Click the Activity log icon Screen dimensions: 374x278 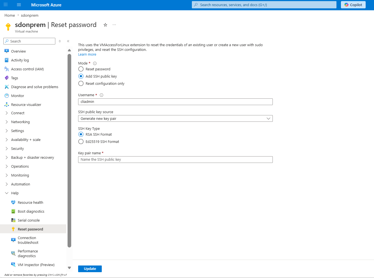(x=7, y=60)
